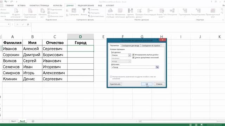The image size is (225, 126).
Task: Click the Redo arrow icon
Action: pos(11,2)
